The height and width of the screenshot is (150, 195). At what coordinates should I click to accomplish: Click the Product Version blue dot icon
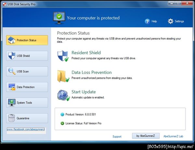coord(62,114)
